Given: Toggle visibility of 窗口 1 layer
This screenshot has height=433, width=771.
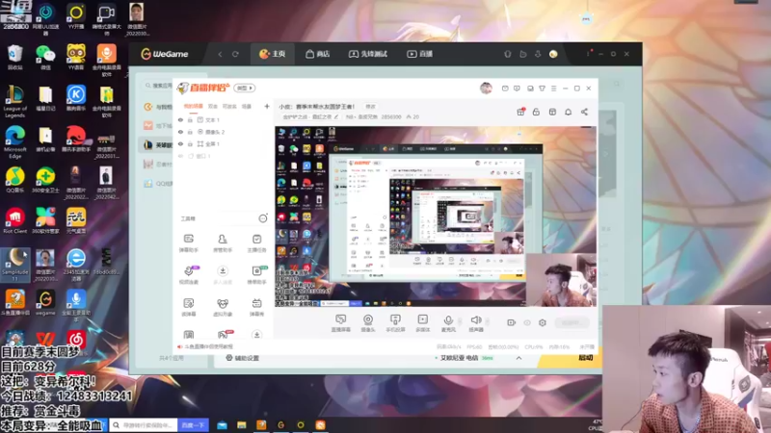Looking at the screenshot, I should [x=180, y=156].
